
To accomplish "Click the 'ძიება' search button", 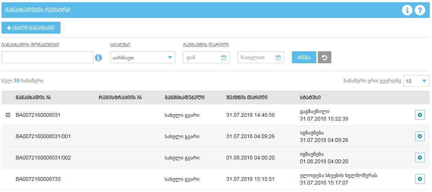I will tap(304, 58).
